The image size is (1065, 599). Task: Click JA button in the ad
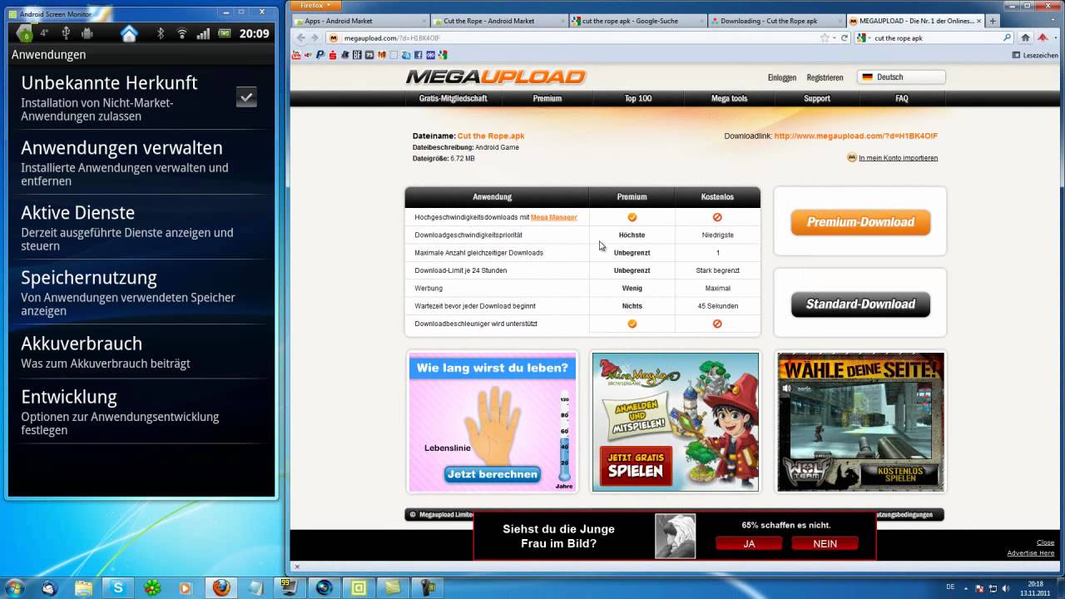click(x=749, y=543)
